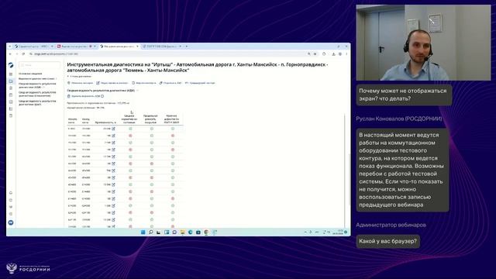Click the delete IDK statement button with trash icon
This screenshot has width=496, height=279.
pyautogui.click(x=84, y=96)
